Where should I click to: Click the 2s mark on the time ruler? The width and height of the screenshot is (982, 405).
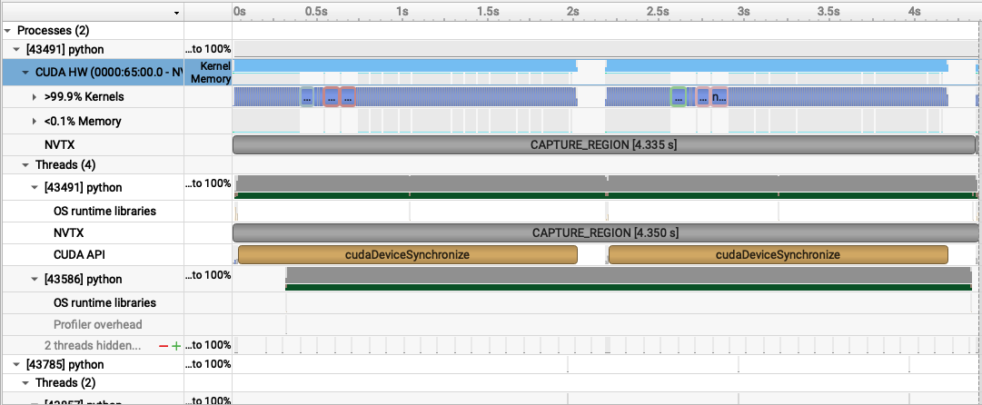click(573, 11)
